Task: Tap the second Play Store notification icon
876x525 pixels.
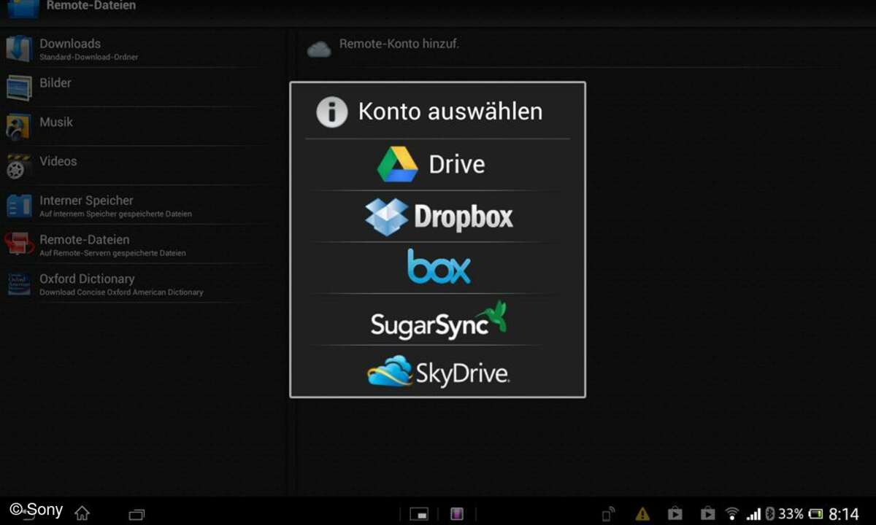Action: tap(707, 514)
